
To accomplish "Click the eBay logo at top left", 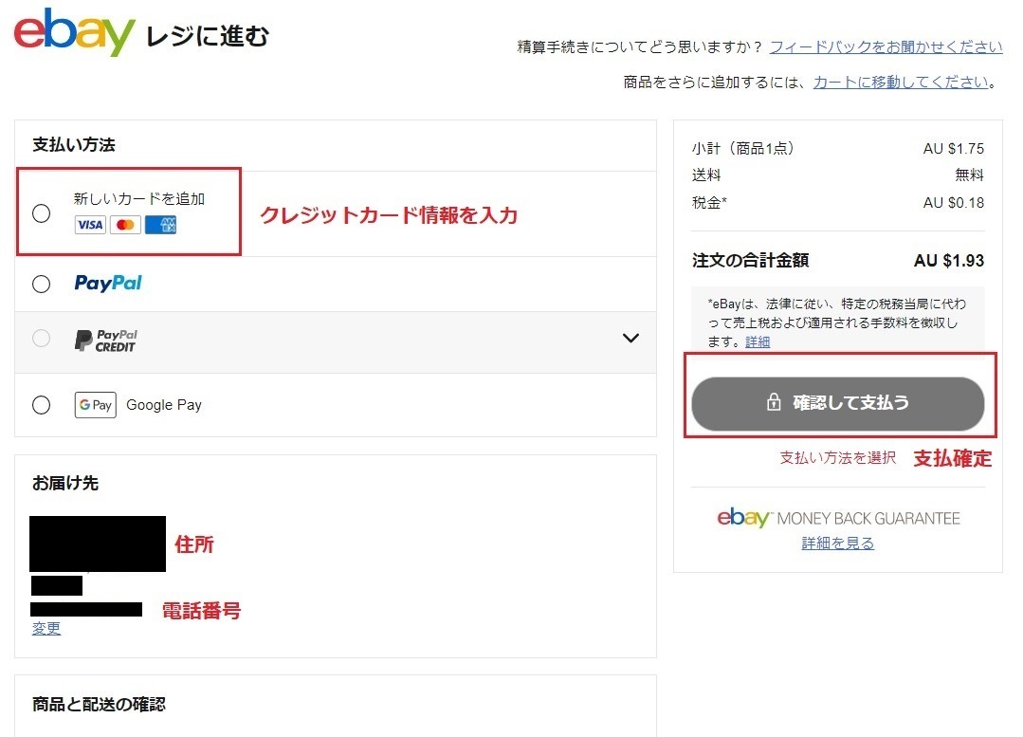I will pos(74,32).
